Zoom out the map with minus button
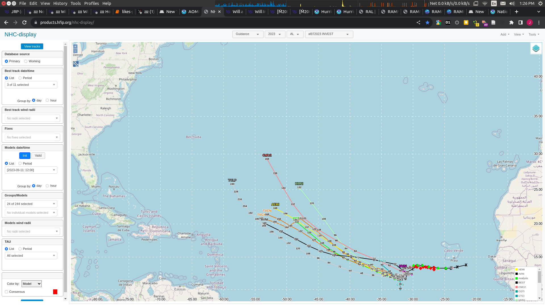545x307 pixels. click(75, 51)
